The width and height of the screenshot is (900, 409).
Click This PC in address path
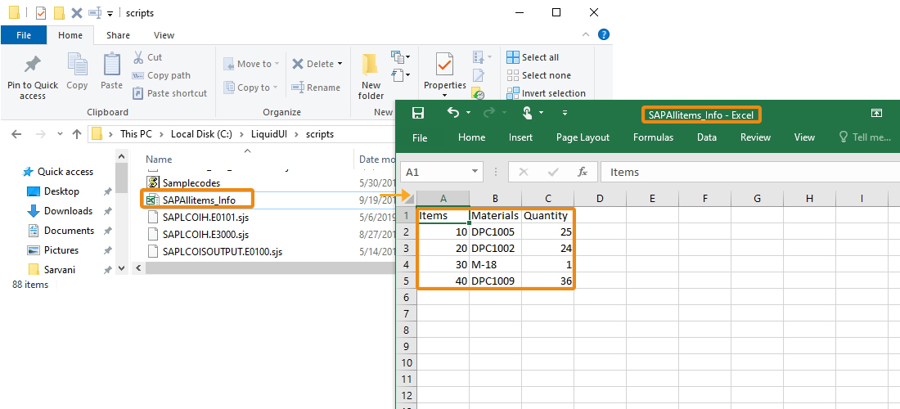(137, 134)
